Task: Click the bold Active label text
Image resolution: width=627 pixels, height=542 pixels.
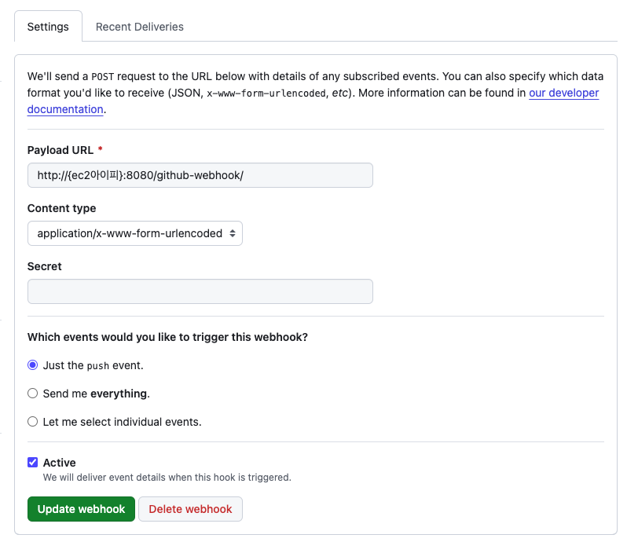Action: pyautogui.click(x=59, y=463)
